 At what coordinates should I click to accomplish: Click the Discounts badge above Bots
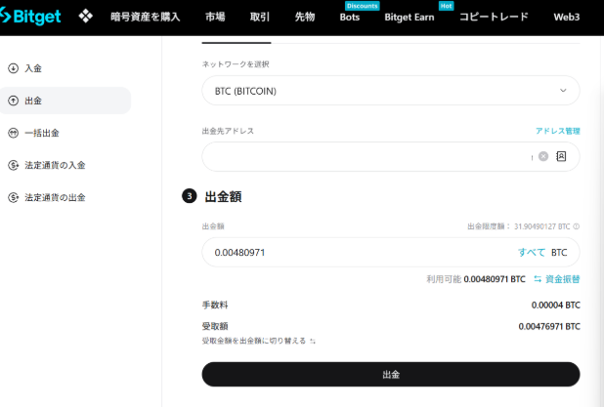pyautogui.click(x=362, y=6)
